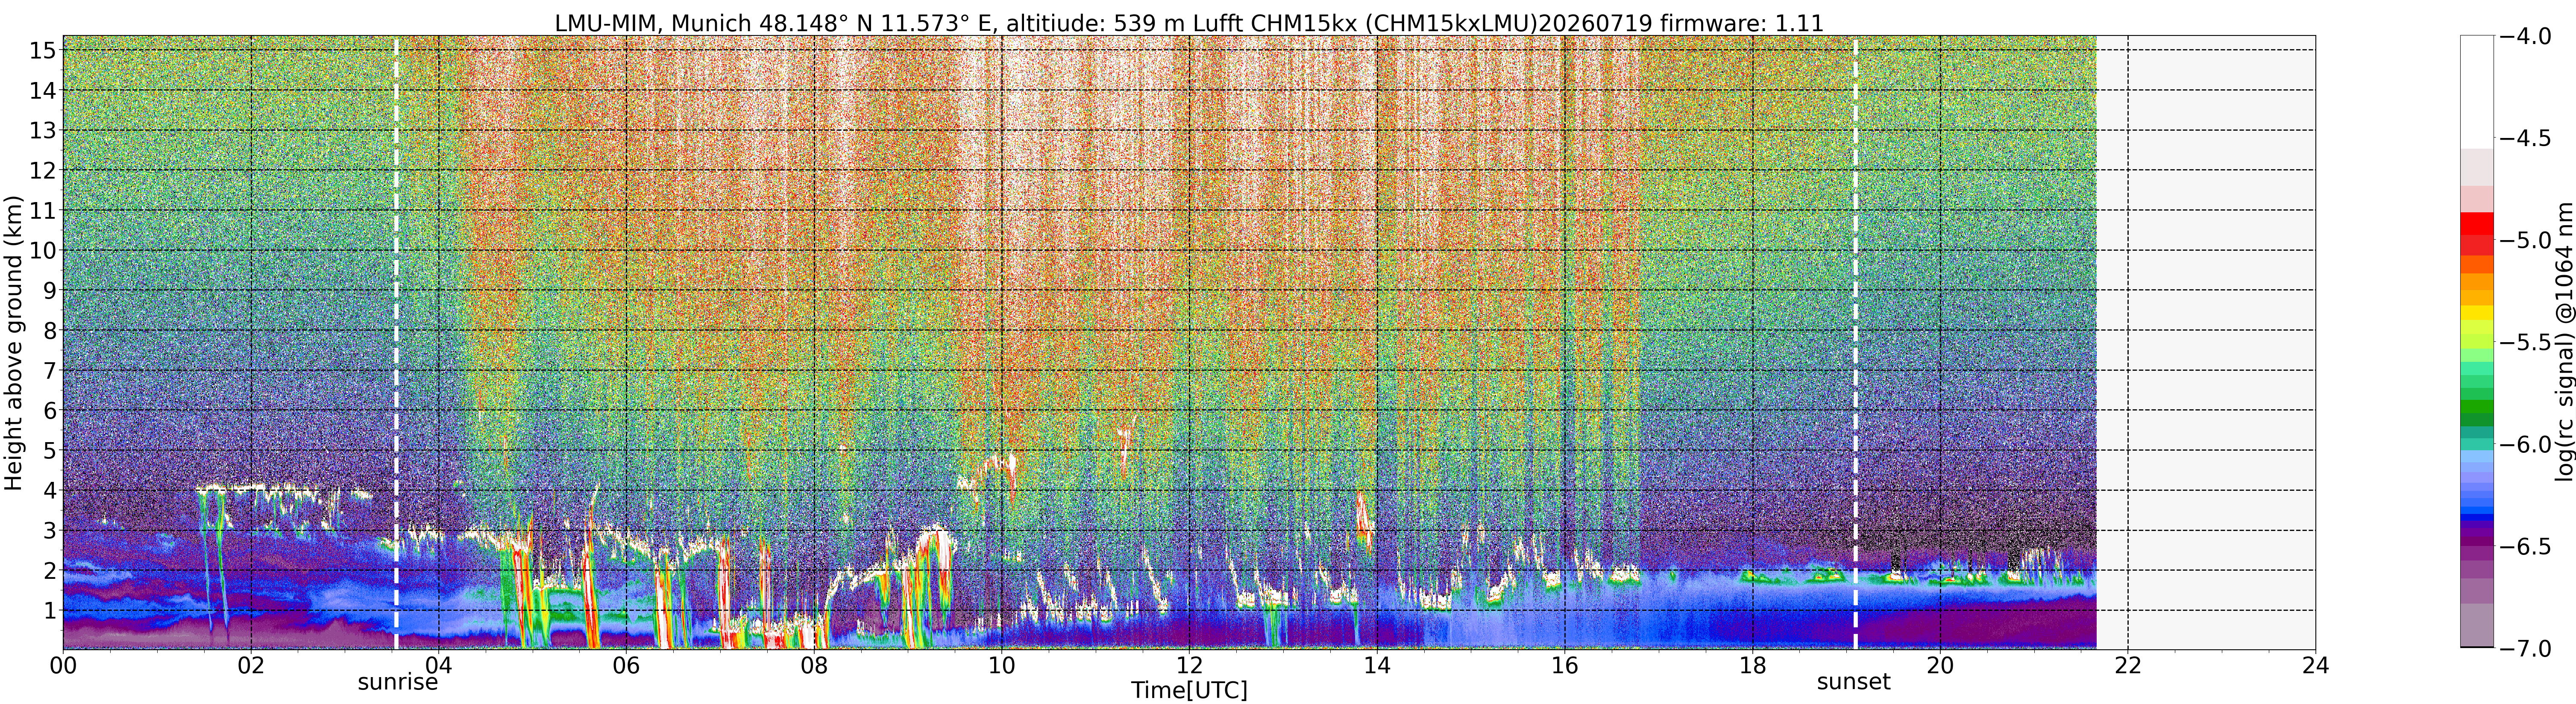This screenshot has width=2576, height=704.
Task: Pick the yellow band in the colorbar
Action: pyautogui.click(x=2477, y=313)
